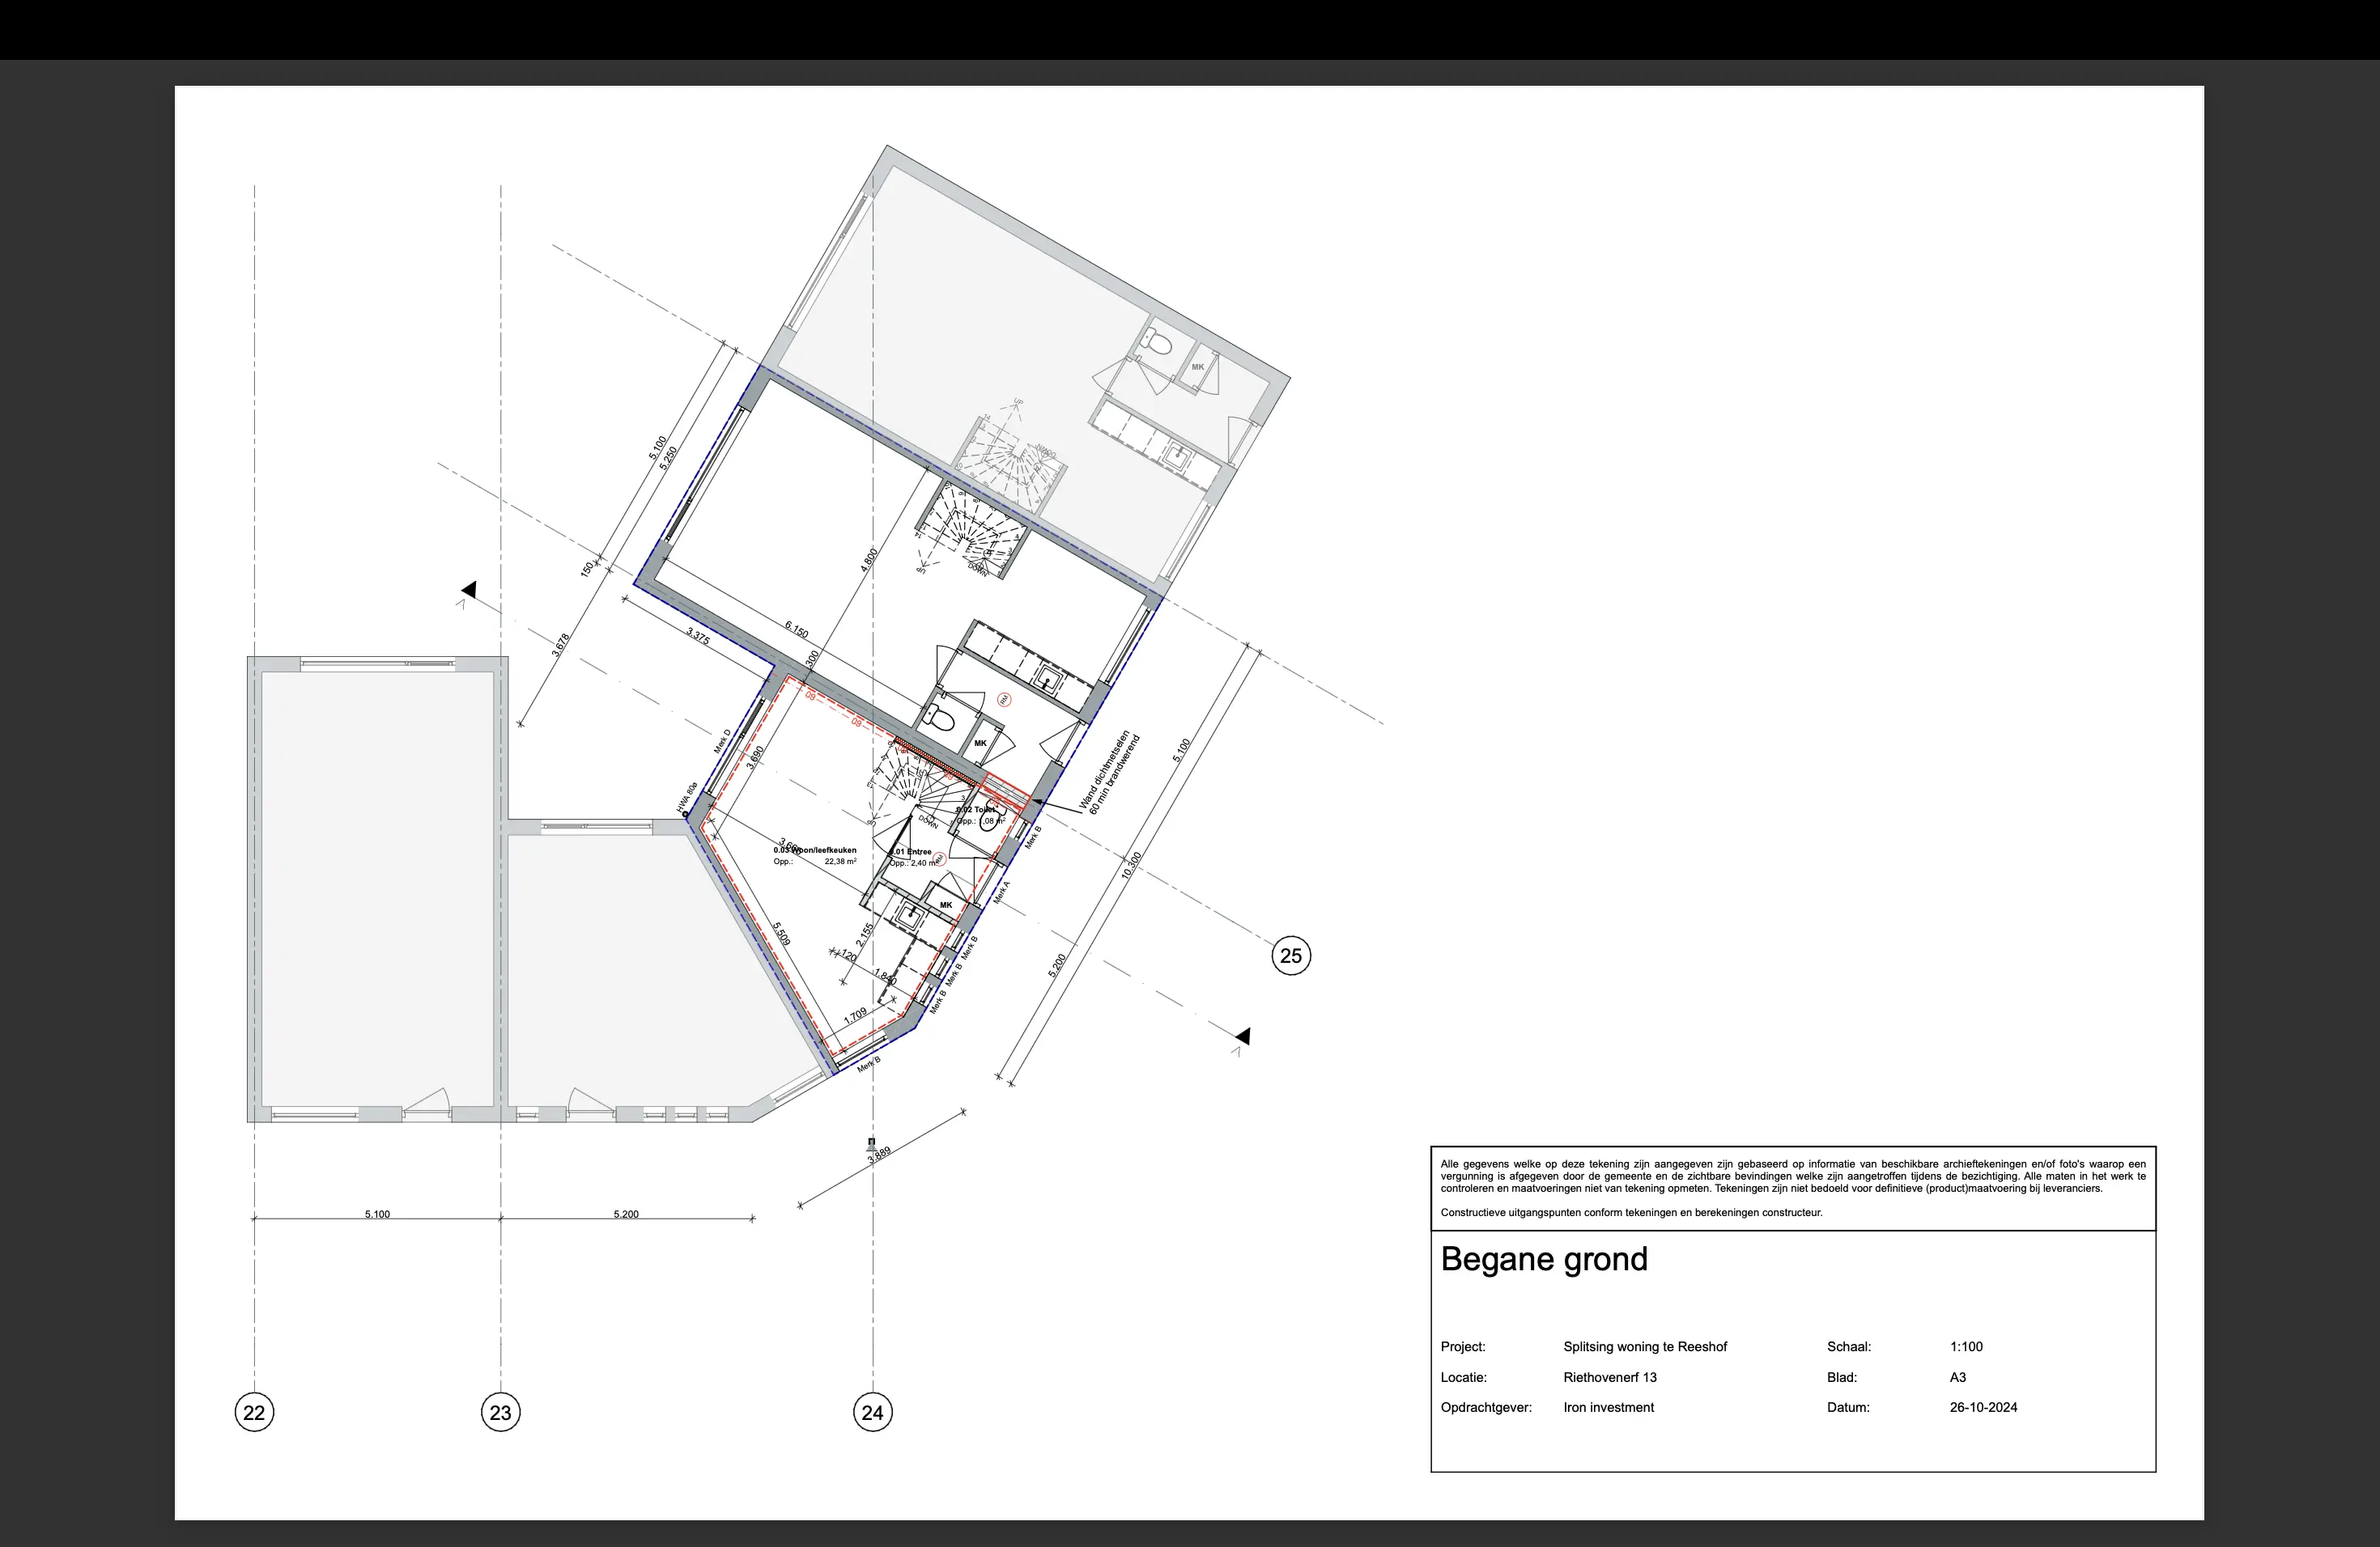Image resolution: width=2380 pixels, height=1547 pixels.
Task: Click the 10.300 dimension label
Action: [x=1131, y=866]
